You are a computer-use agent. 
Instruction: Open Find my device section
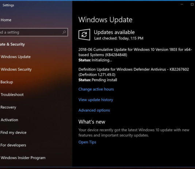pyautogui.click(x=14, y=132)
